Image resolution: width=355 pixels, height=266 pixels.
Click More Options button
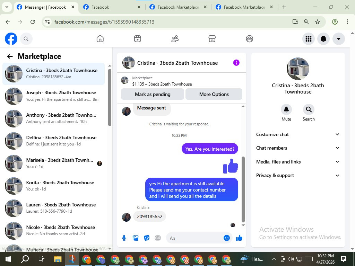[x=214, y=94]
